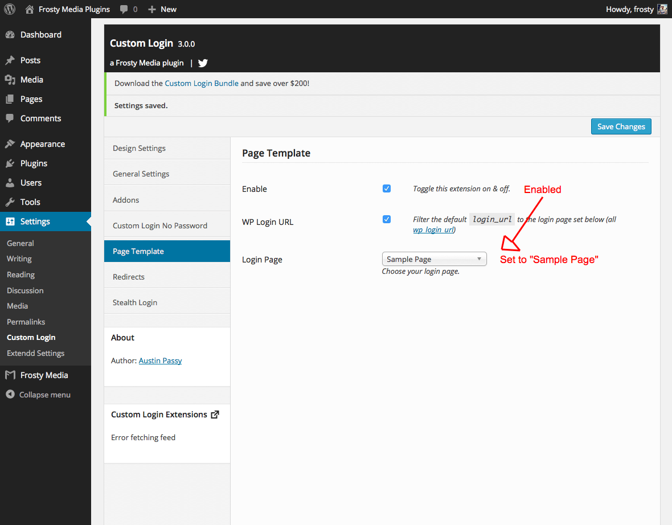Image resolution: width=672 pixels, height=525 pixels.
Task: Click the Settings sliders icon
Action: 10,222
